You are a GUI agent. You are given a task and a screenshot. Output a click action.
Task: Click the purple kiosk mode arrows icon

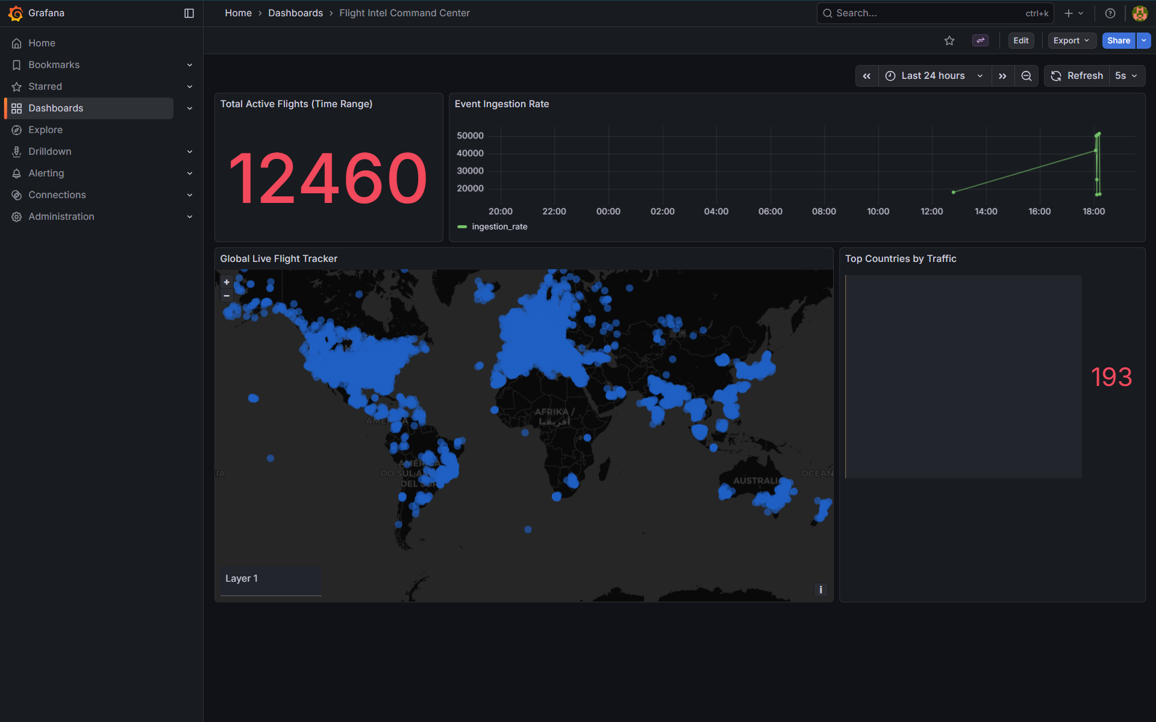tap(981, 40)
